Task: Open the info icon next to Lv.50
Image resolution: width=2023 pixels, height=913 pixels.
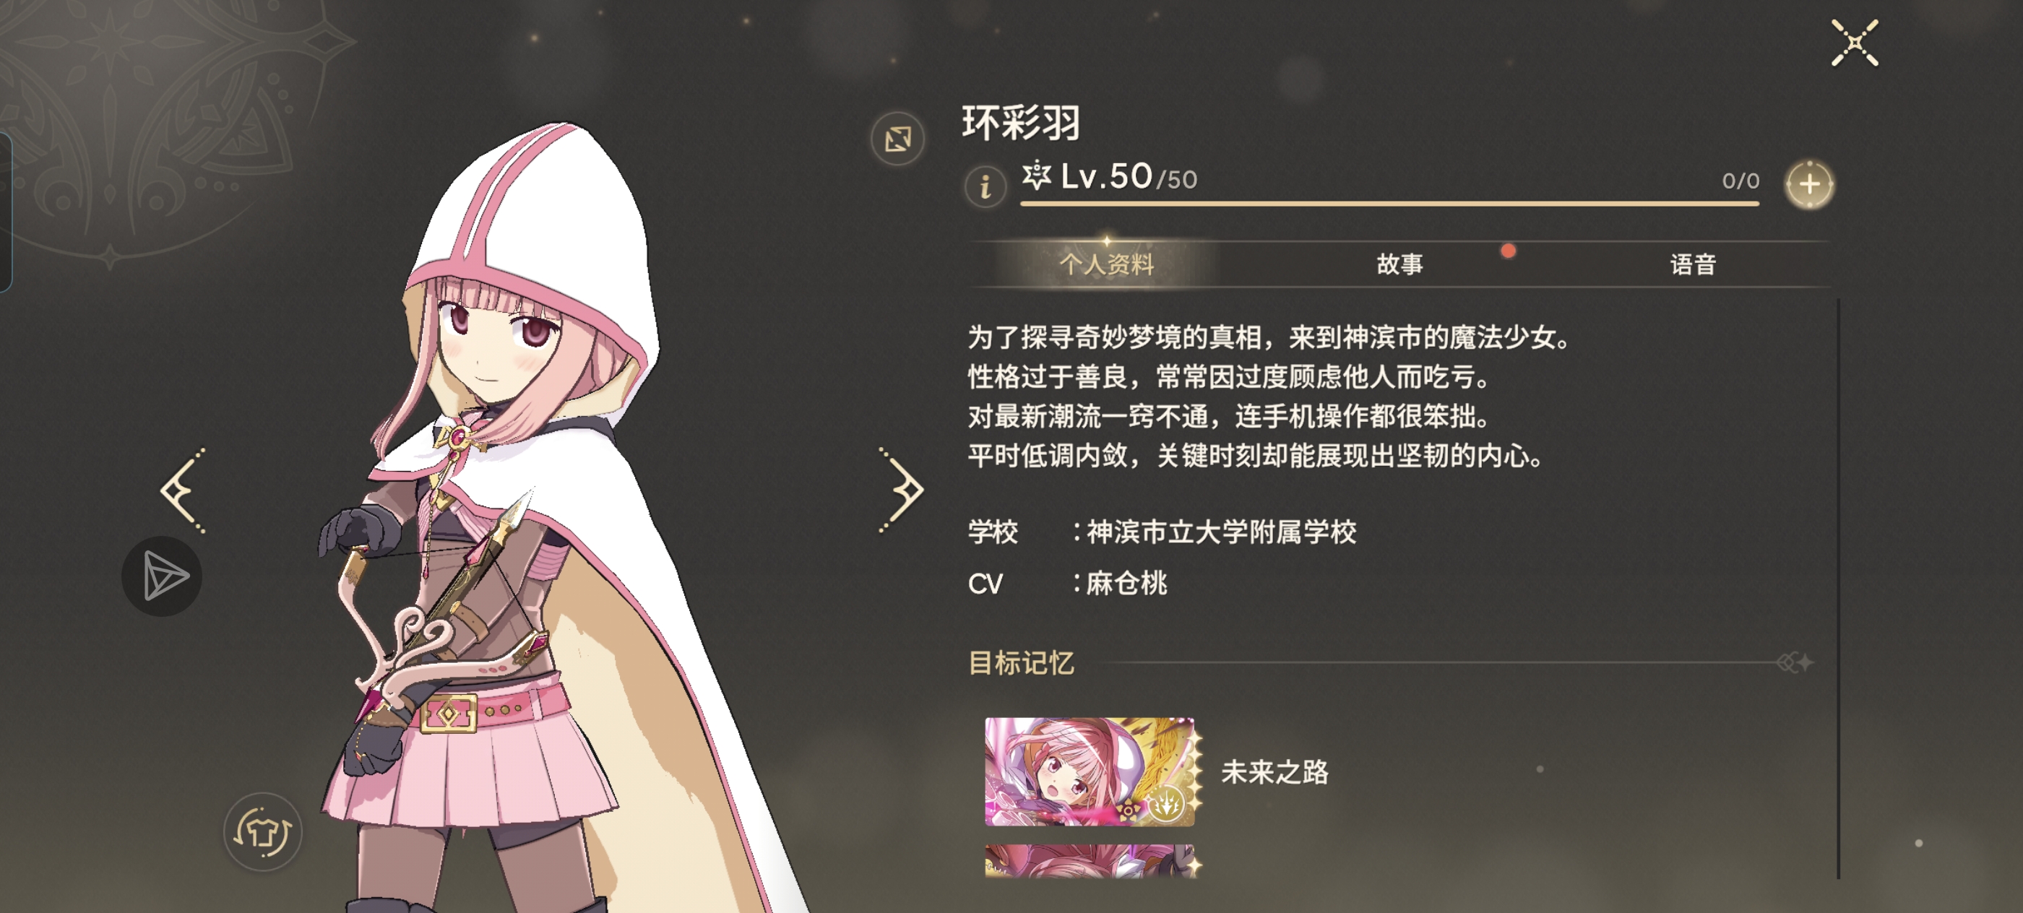Action: (x=985, y=187)
